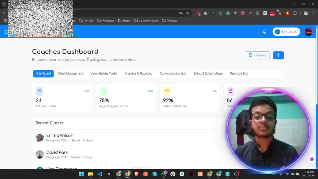Open the Workspace bookmarks folder
The image size is (318, 179).
[x=106, y=21]
